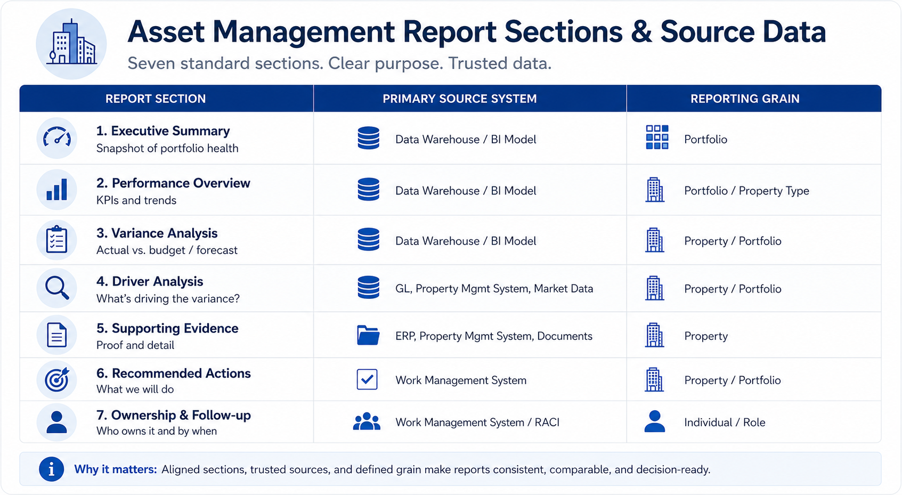Image resolution: width=902 pixels, height=495 pixels.
Task: Click the 'Why it matters:' label
Action: click(116, 469)
